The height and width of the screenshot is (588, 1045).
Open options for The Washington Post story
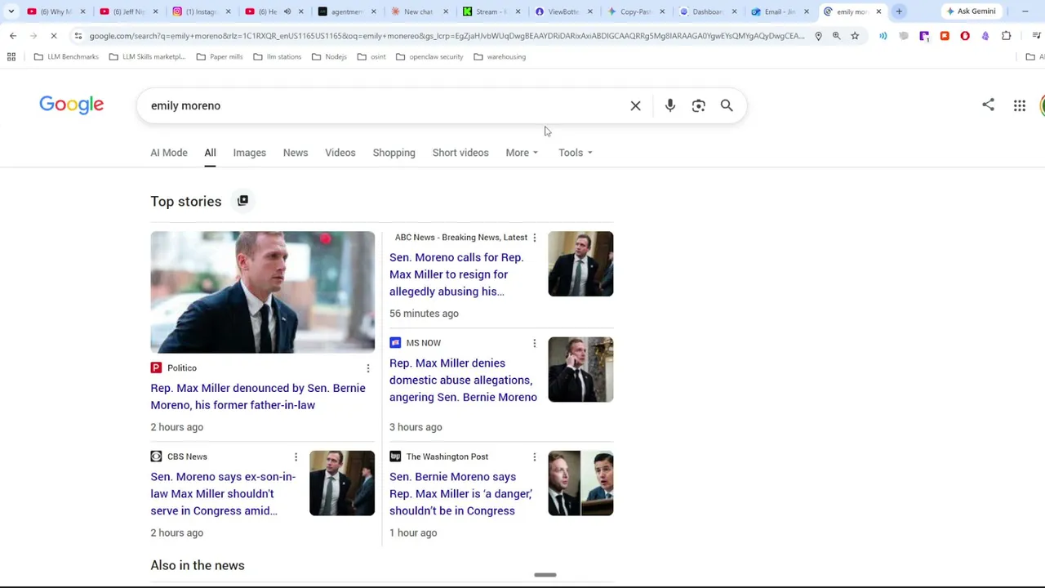(534, 457)
